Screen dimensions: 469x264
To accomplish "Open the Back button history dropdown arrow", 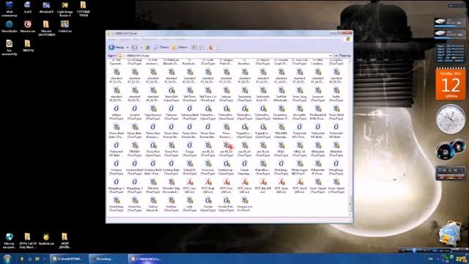I will click(128, 47).
